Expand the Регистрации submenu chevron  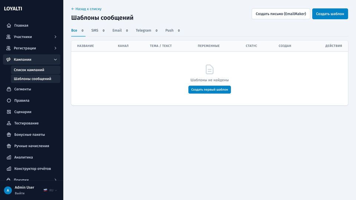pos(55,48)
